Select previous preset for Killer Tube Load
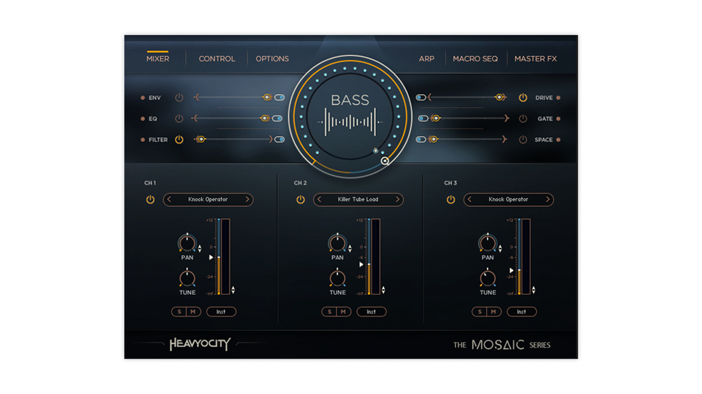Image resolution: width=702 pixels, height=394 pixels. (x=319, y=200)
